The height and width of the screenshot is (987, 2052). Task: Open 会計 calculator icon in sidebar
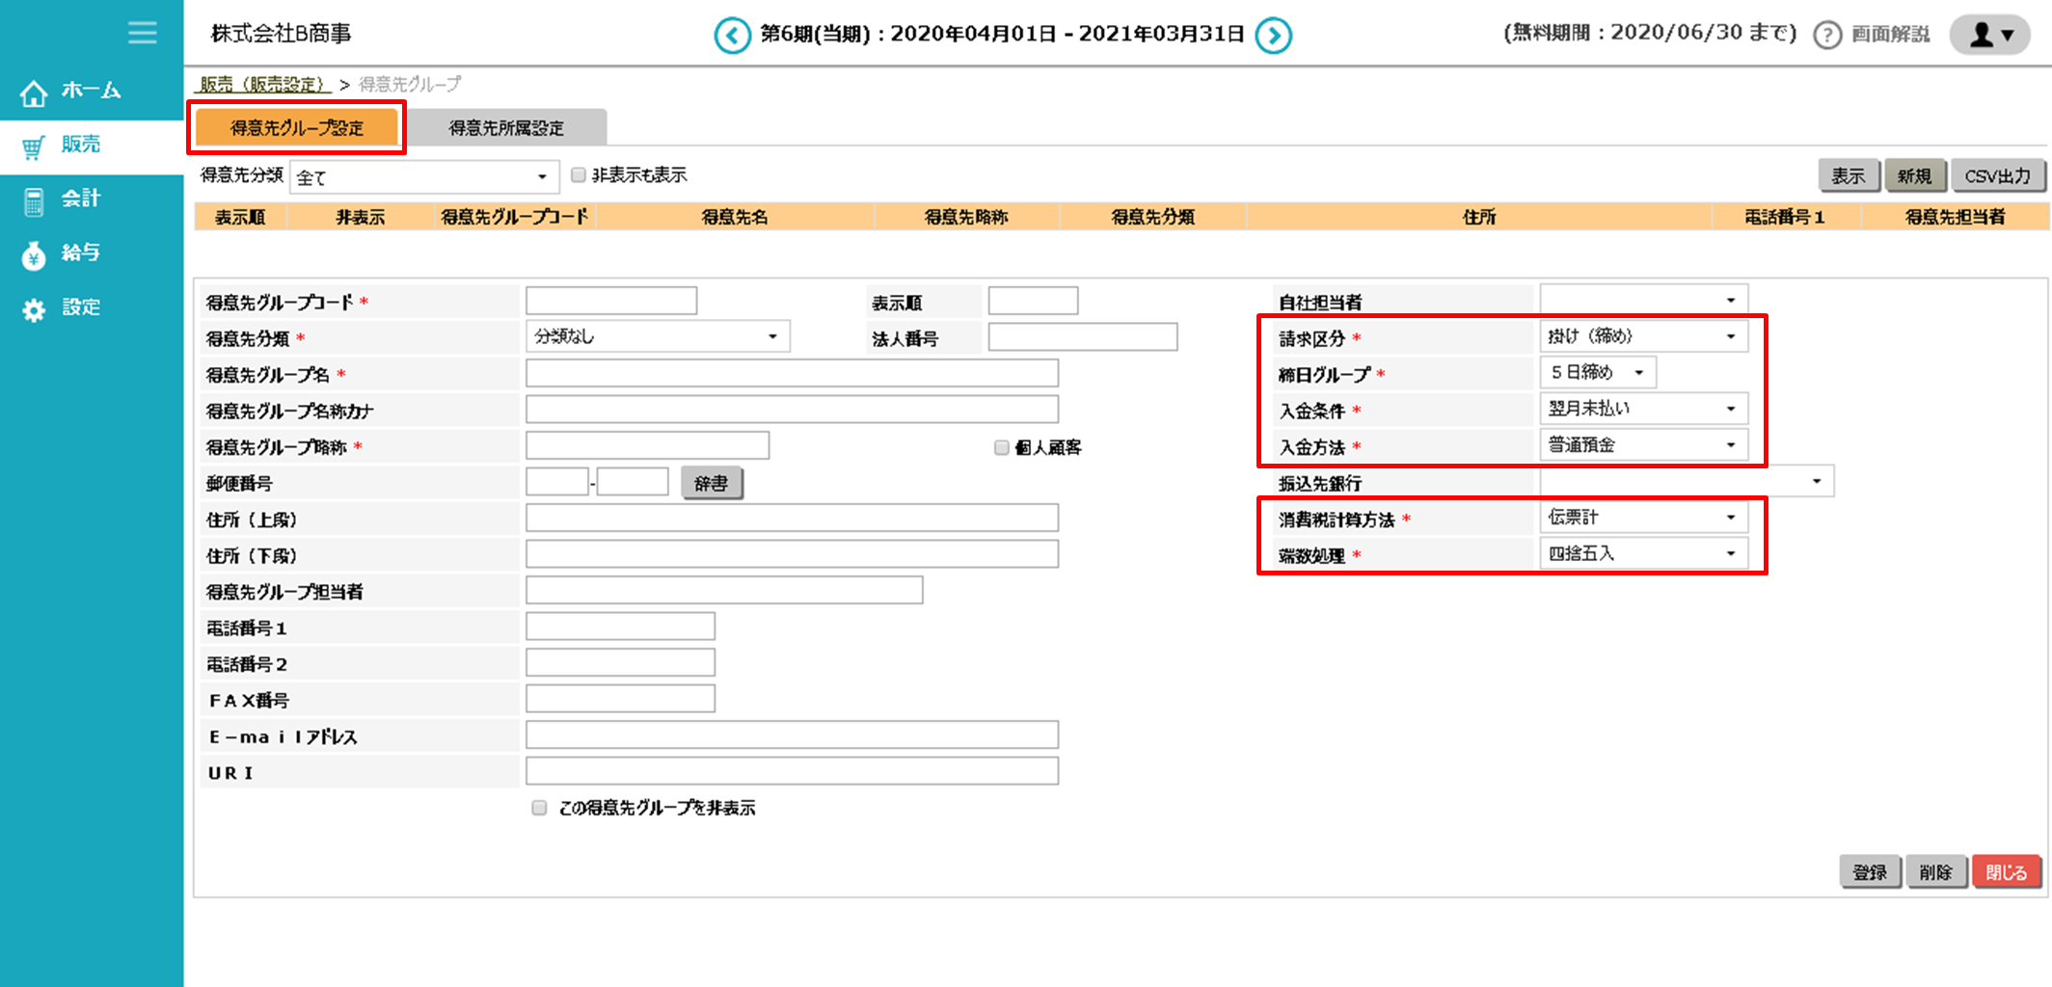tap(34, 200)
